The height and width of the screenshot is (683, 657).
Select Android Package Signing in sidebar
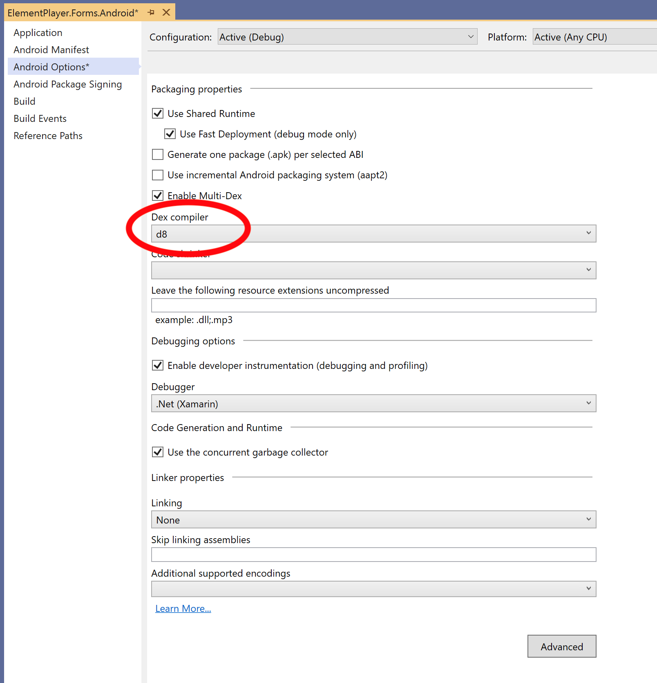(67, 84)
